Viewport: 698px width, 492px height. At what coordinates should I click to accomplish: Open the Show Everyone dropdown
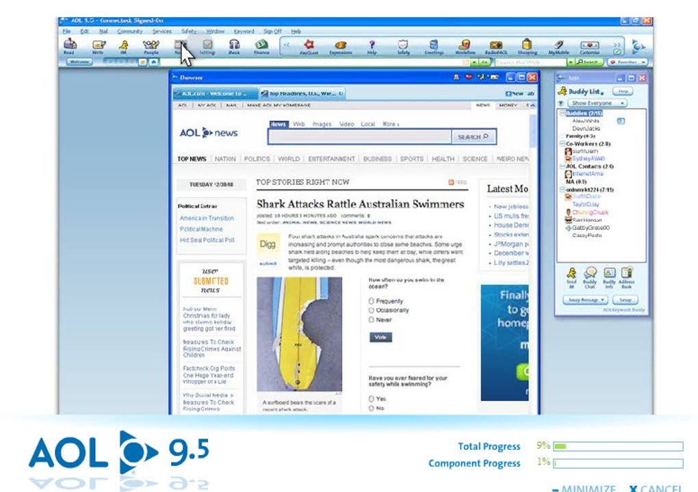[x=597, y=103]
